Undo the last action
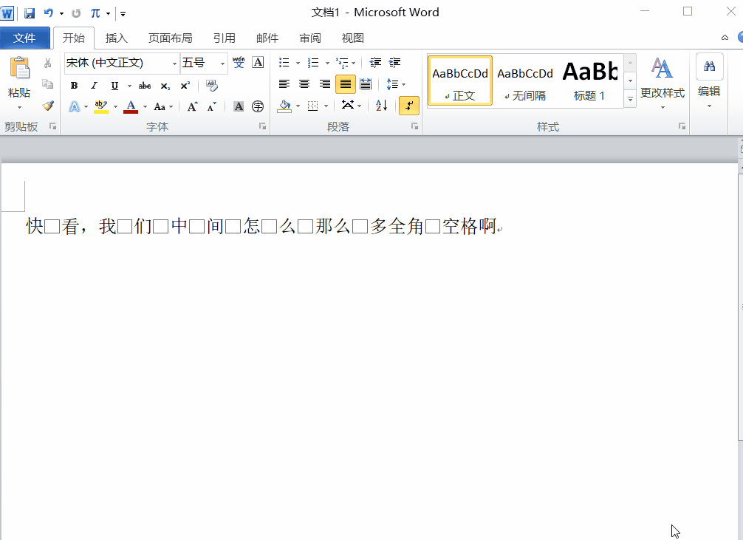743x540 pixels. 48,13
